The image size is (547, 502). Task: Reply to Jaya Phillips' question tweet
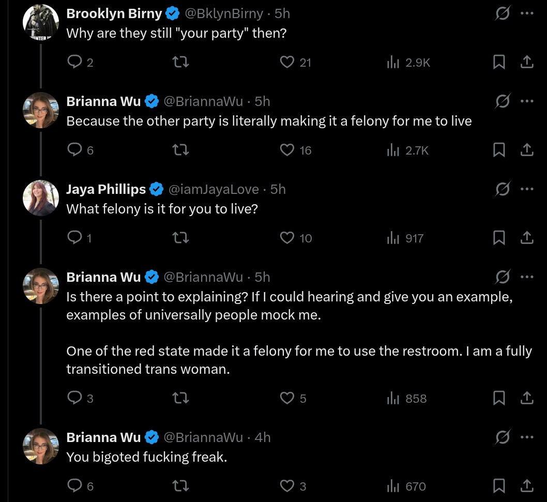(75, 238)
